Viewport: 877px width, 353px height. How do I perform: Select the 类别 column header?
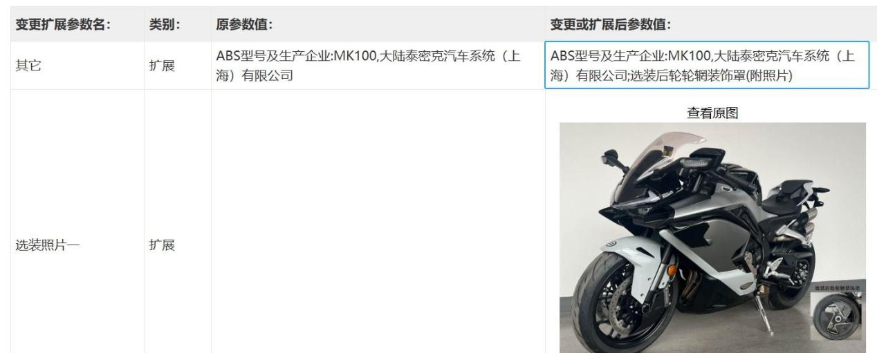coord(164,25)
